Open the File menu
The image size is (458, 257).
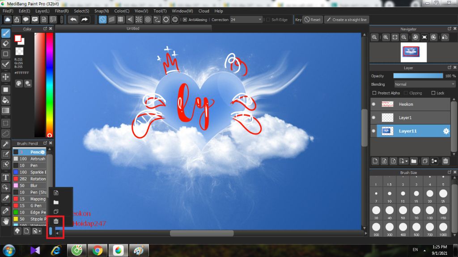[x=8, y=11]
